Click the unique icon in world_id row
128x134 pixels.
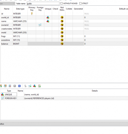point(48,17)
